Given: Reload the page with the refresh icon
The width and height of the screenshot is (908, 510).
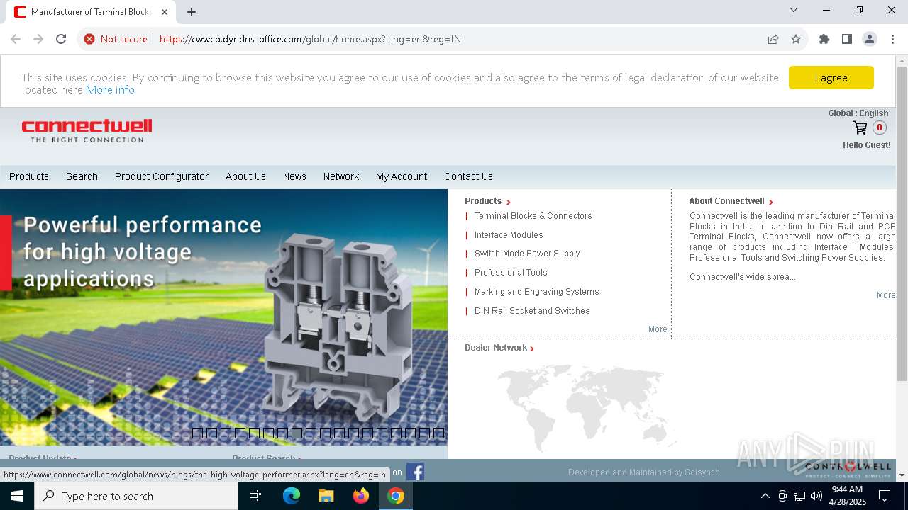Looking at the screenshot, I should 61,39.
